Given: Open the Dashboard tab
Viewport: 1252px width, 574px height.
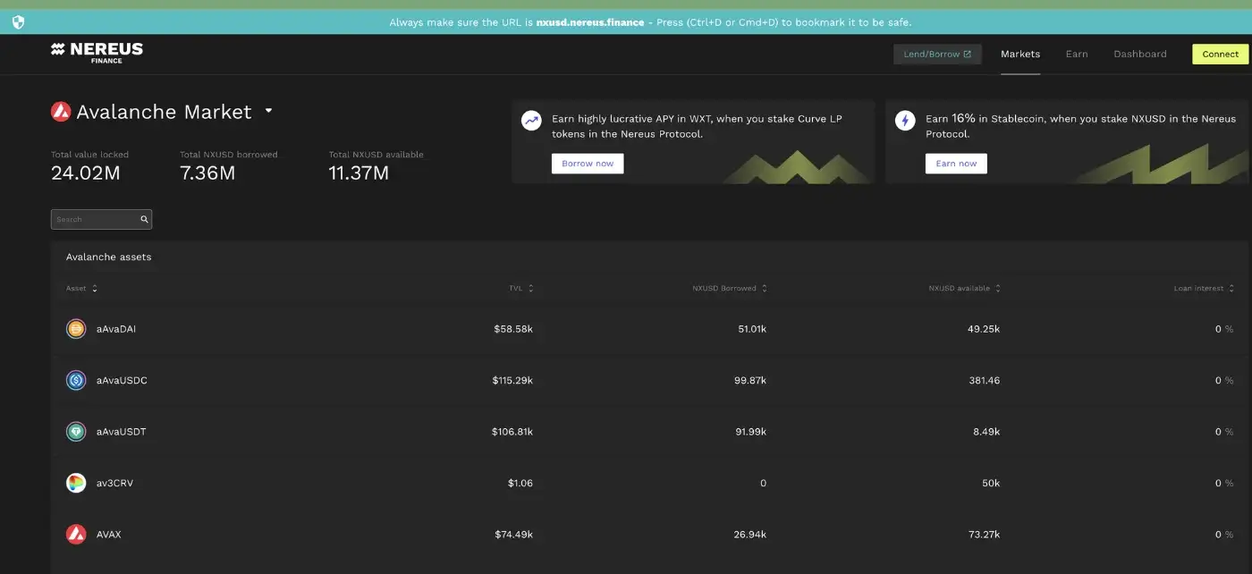Looking at the screenshot, I should [x=1139, y=54].
